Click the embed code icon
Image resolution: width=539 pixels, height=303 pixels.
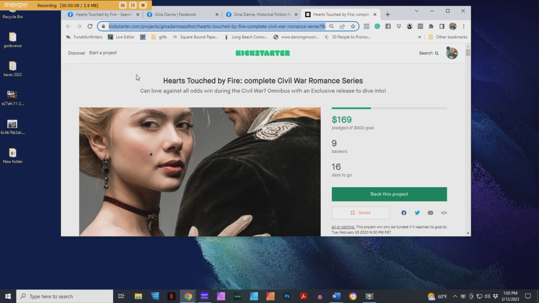pos(444,213)
